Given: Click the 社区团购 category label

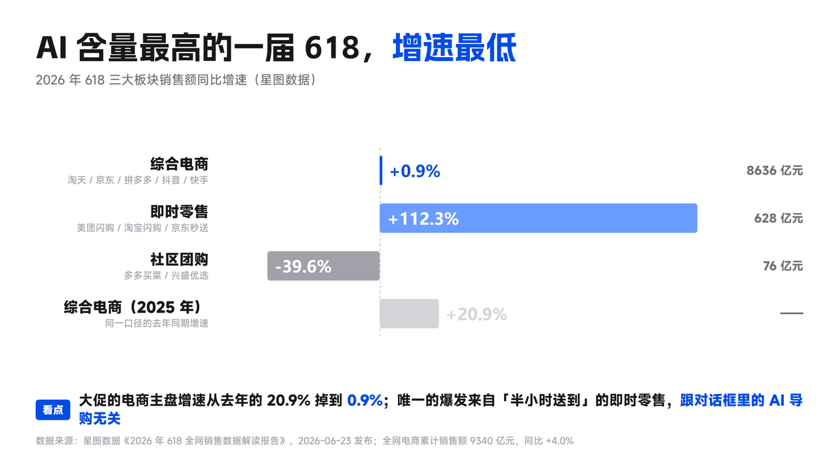Looking at the screenshot, I should tap(180, 260).
